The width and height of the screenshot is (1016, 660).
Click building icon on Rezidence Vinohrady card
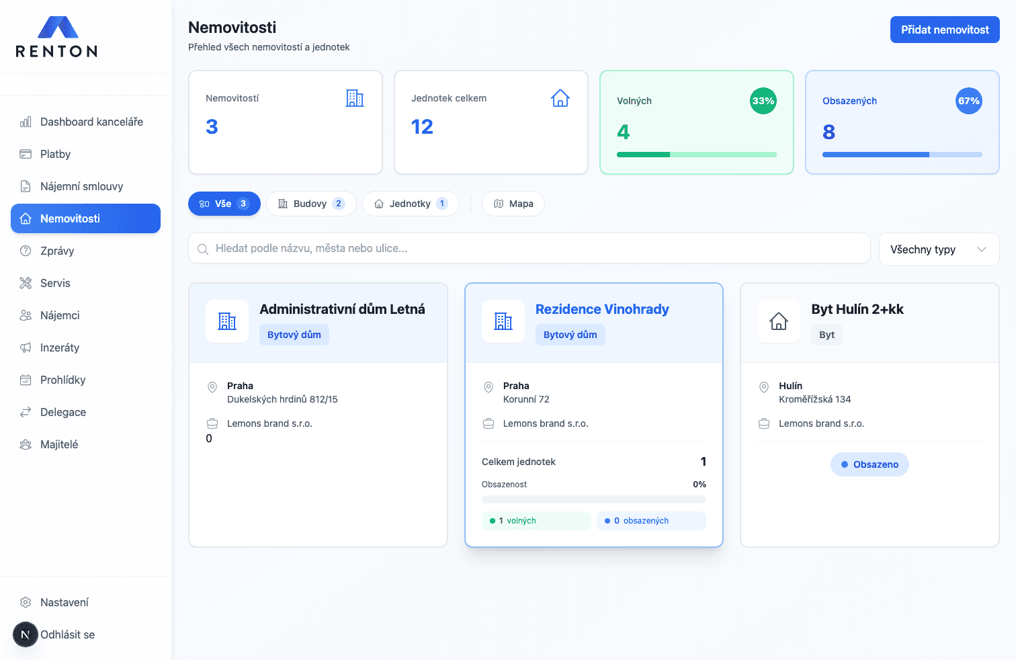(503, 321)
